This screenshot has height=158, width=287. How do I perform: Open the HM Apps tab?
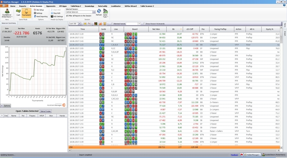[63, 6]
